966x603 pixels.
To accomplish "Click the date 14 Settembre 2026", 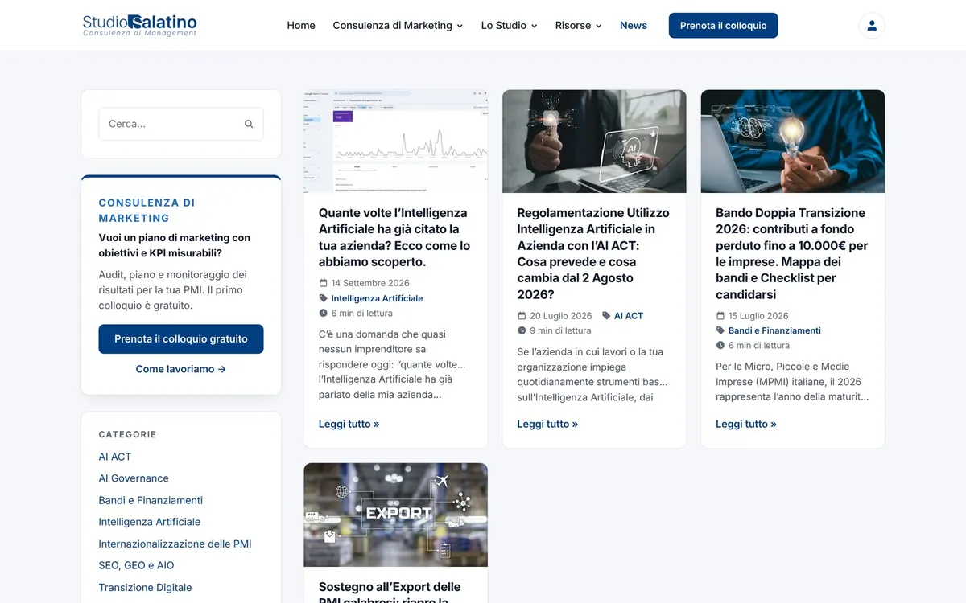I will (x=370, y=283).
